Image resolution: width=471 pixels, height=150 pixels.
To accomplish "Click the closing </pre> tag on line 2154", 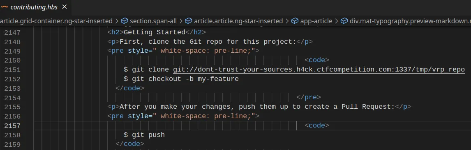I will pyautogui.click(x=309, y=97).
